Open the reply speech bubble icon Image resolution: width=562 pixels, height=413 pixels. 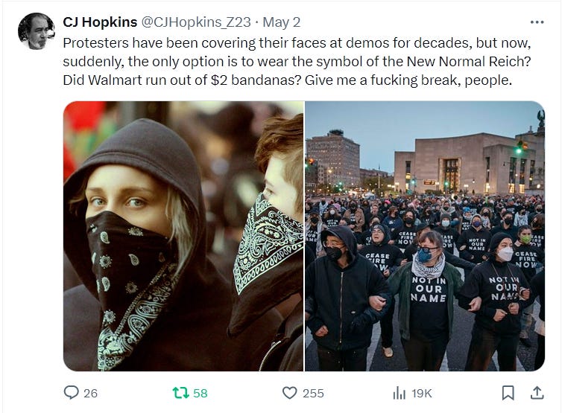pyautogui.click(x=71, y=393)
